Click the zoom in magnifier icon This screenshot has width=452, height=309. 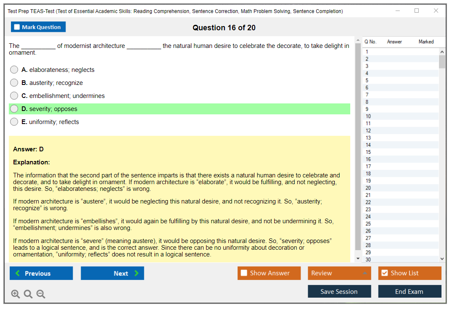[x=16, y=294]
